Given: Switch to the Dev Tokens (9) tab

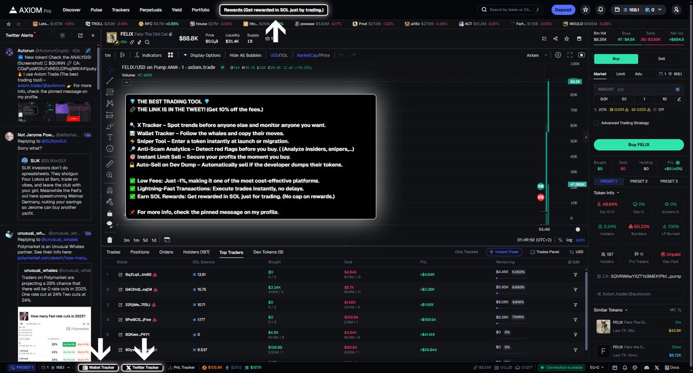Looking at the screenshot, I should click(269, 252).
